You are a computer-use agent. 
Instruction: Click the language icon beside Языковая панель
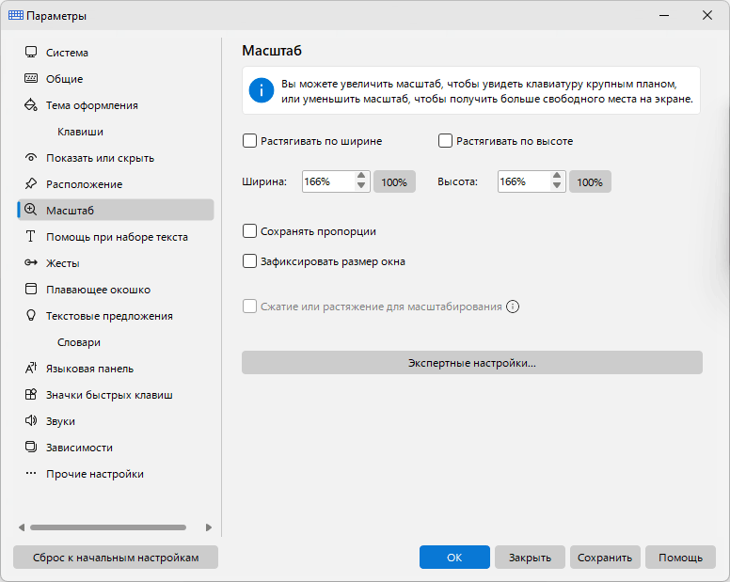click(31, 368)
